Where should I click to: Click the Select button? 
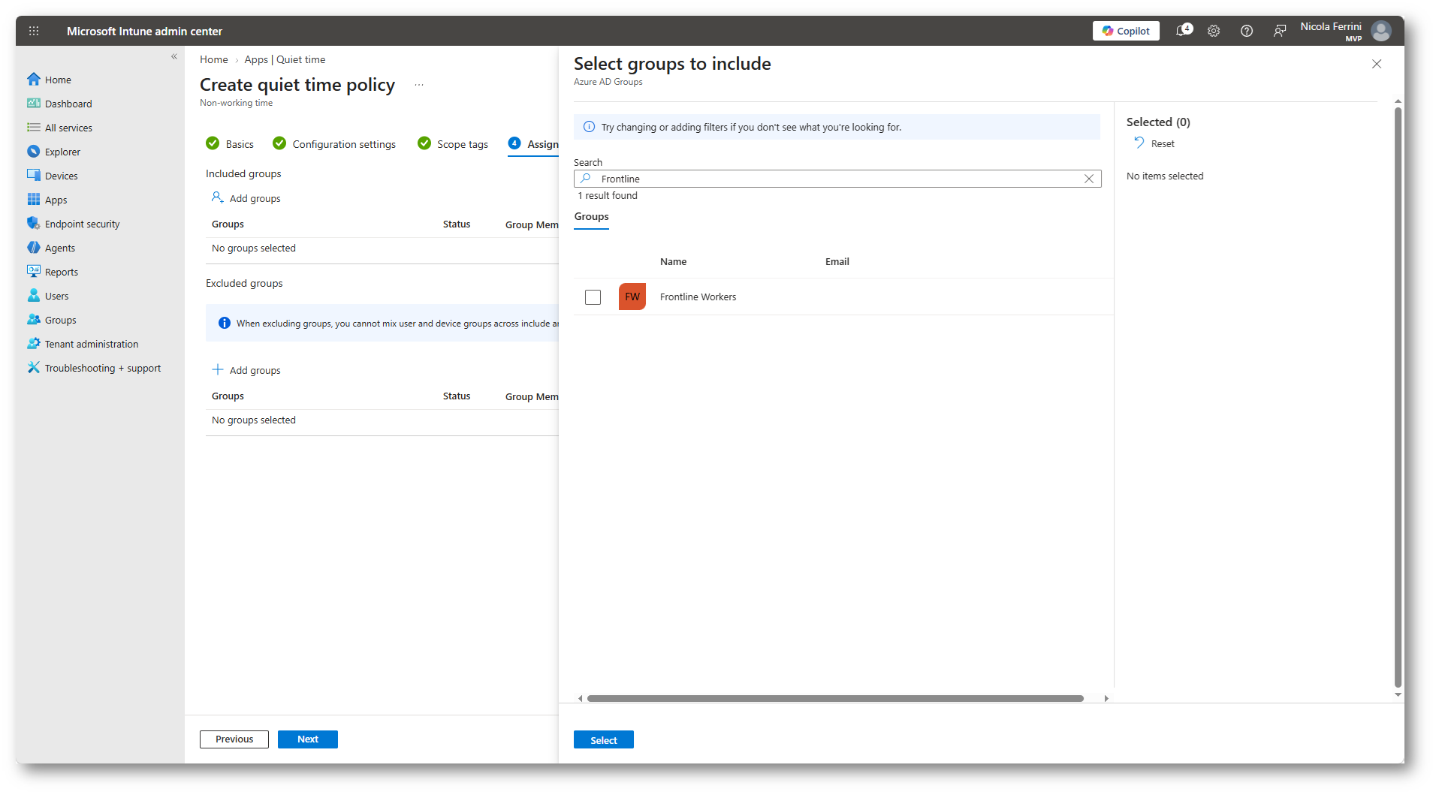coord(604,740)
